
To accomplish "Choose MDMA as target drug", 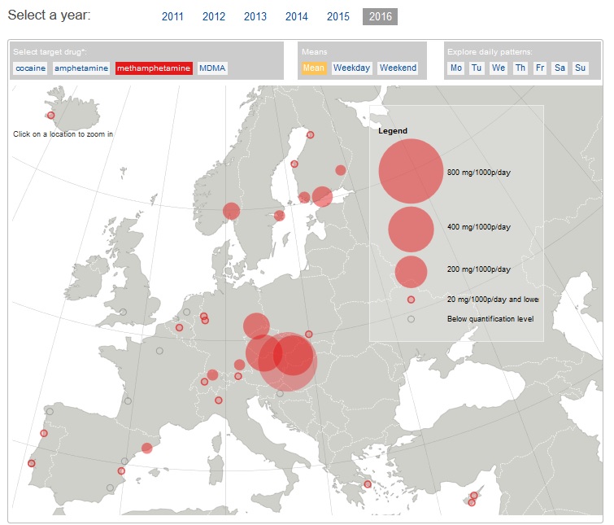I will pos(212,68).
